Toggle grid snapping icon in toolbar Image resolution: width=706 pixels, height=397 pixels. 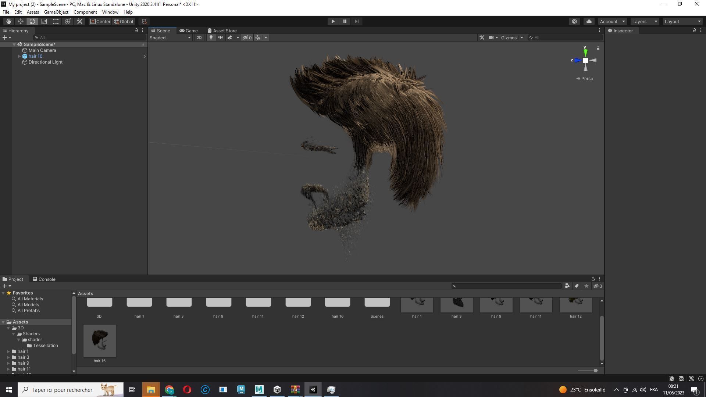(144, 21)
